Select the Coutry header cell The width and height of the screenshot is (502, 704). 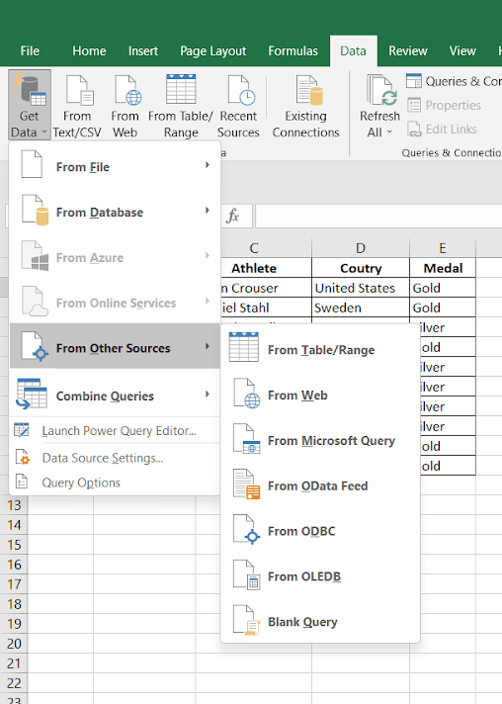click(361, 268)
